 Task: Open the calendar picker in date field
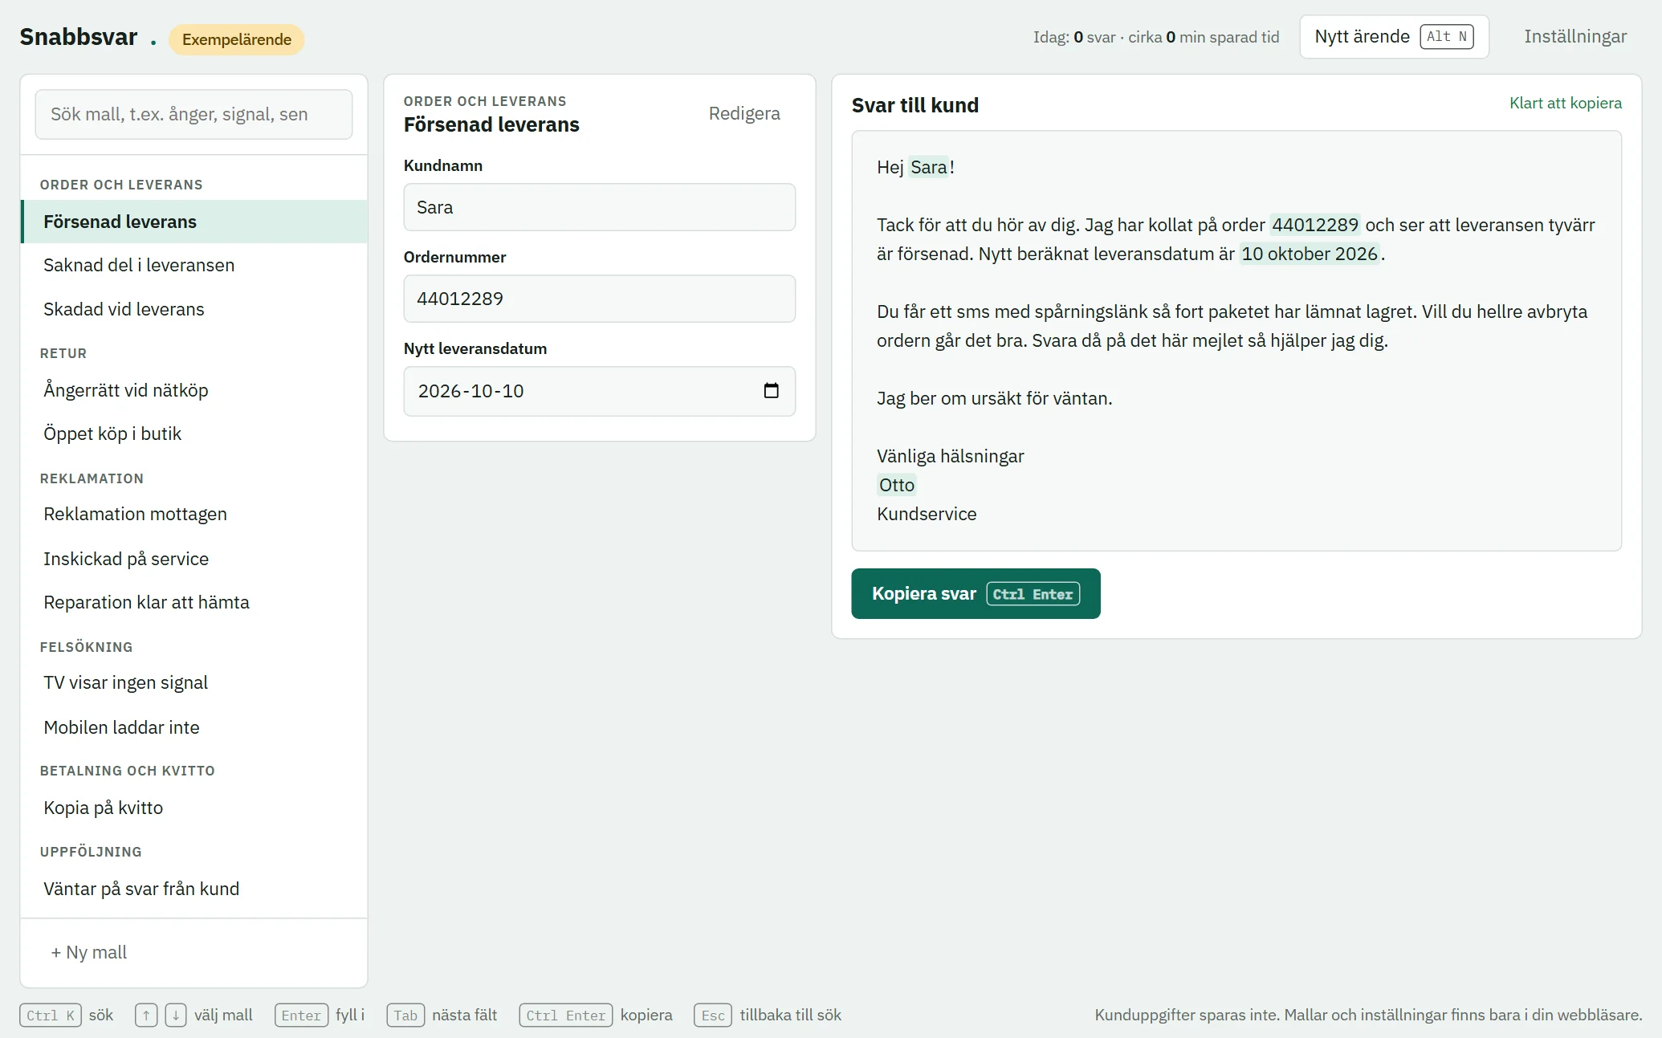tap(771, 391)
